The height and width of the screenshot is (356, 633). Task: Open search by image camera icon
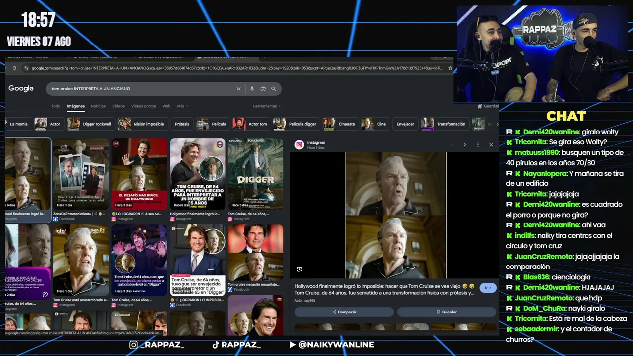263,89
